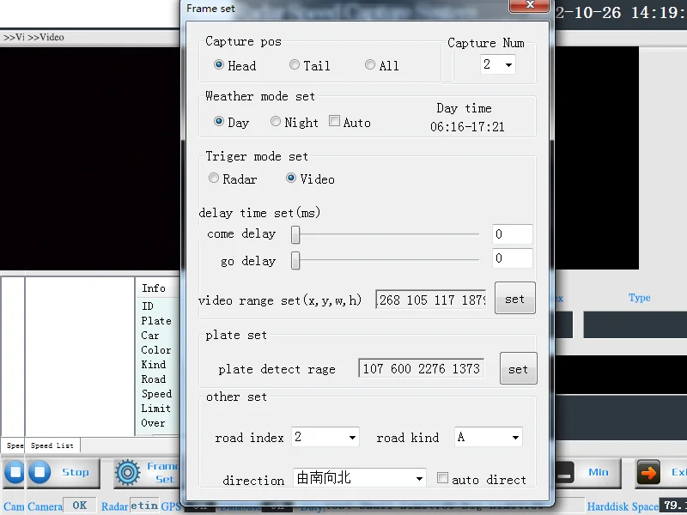This screenshot has width=687, height=515.
Task: Click the Min minimize bar icon
Action: click(563, 472)
